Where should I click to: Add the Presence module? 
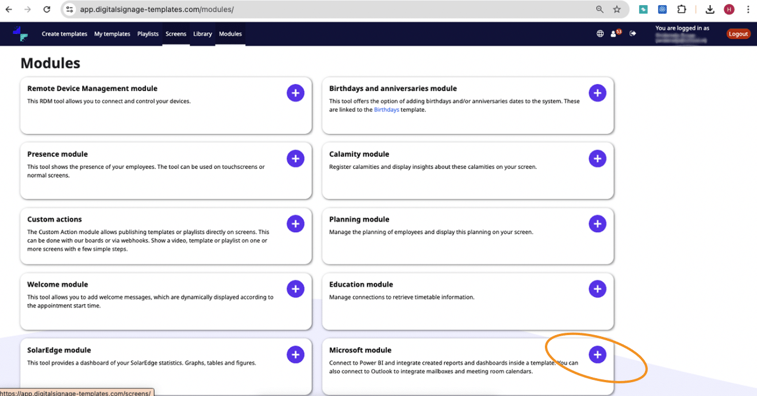pos(295,159)
